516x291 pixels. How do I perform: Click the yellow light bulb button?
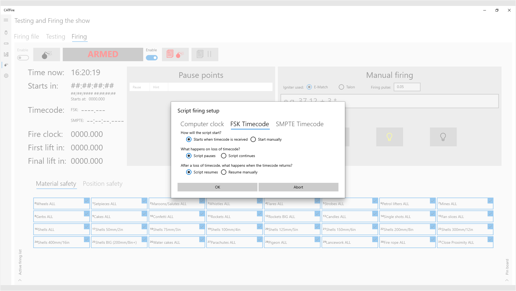389,137
